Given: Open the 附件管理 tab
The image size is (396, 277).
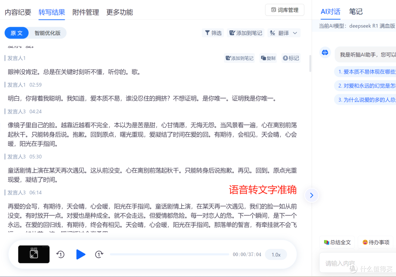Looking at the screenshot, I should pos(85,12).
